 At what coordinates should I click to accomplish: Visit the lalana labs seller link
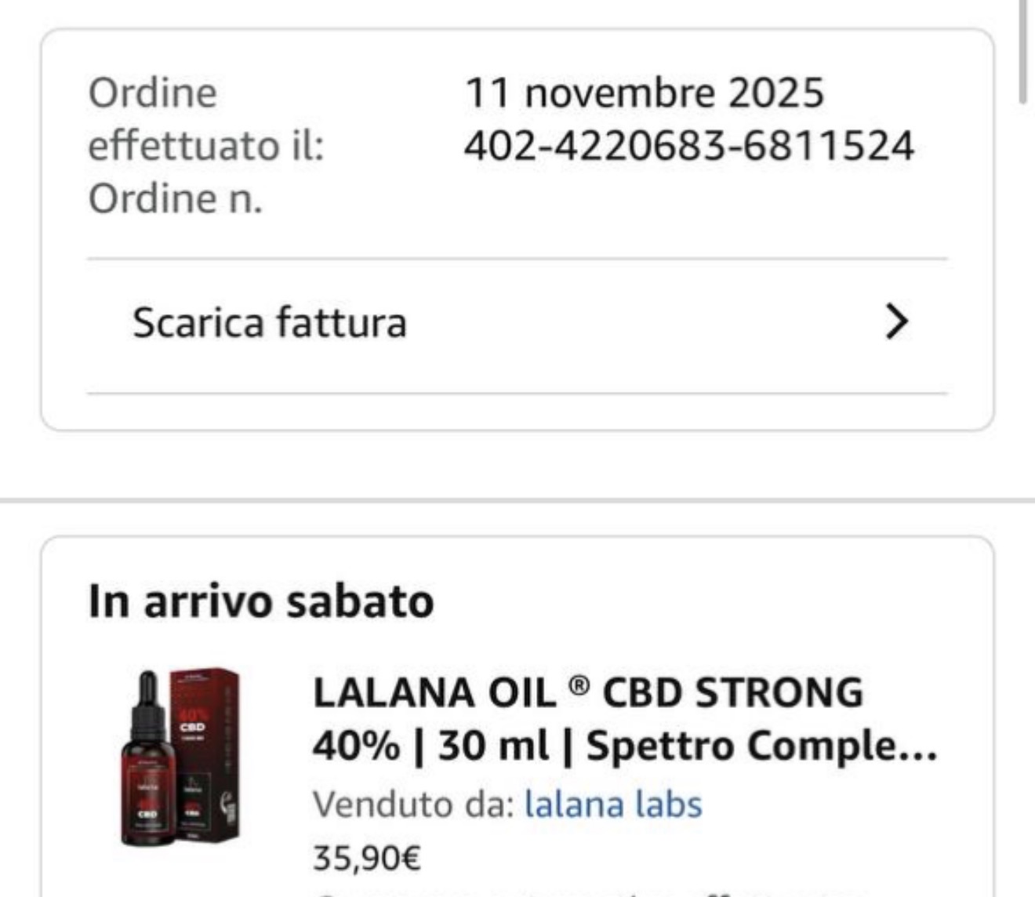tap(613, 804)
